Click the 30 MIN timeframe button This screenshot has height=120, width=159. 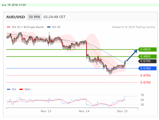(34, 17)
